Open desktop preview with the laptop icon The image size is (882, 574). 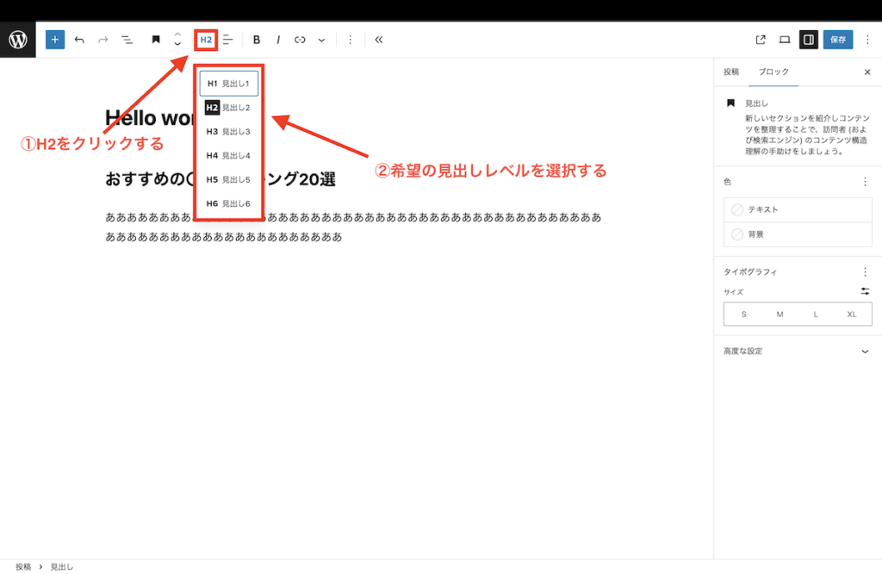pos(785,40)
